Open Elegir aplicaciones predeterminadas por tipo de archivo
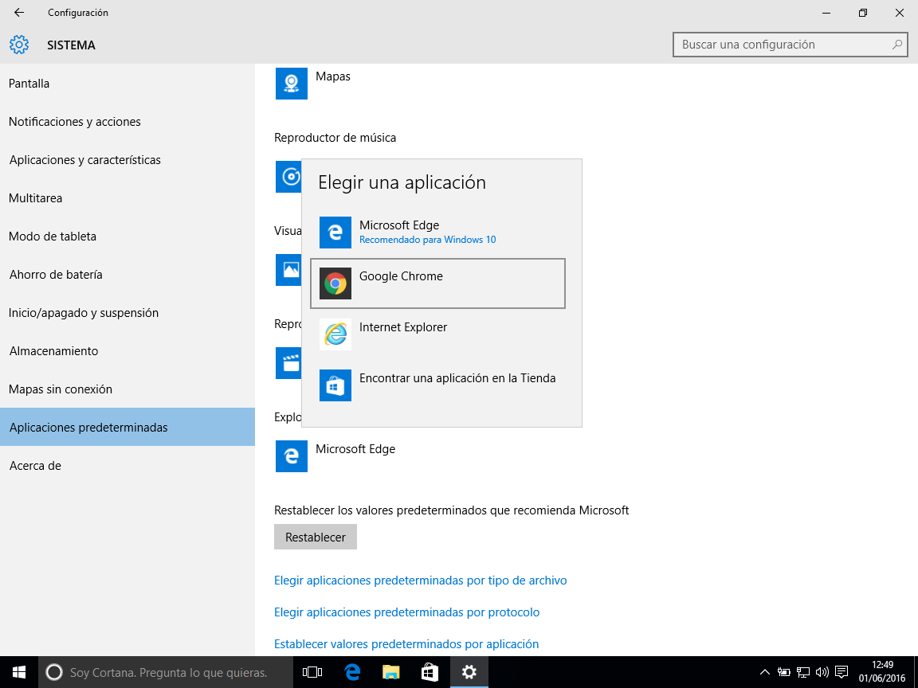The width and height of the screenshot is (918, 688). [421, 580]
